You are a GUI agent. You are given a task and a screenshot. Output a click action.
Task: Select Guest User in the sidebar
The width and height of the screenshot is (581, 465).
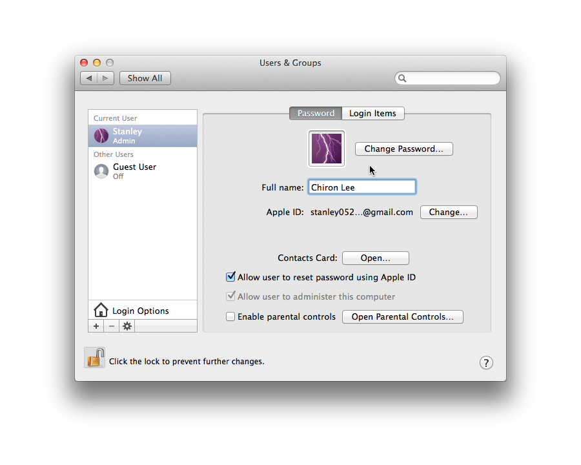134,170
